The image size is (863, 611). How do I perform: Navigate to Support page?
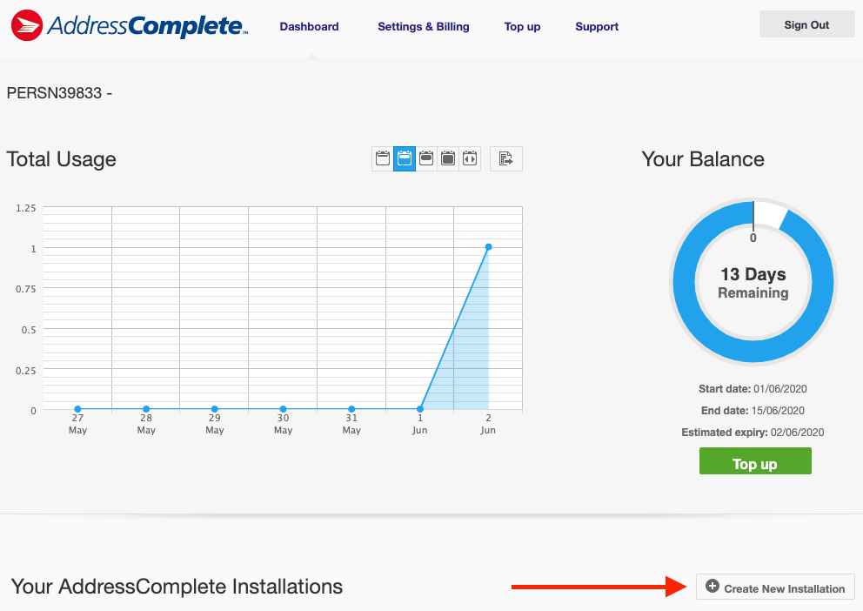[x=597, y=27]
